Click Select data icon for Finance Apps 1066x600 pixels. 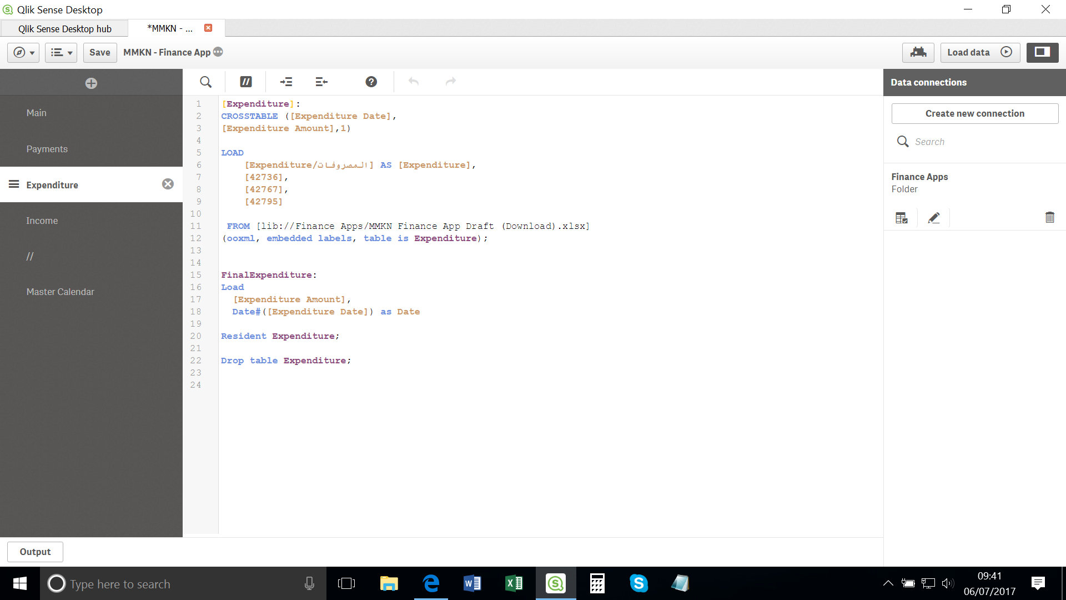[901, 218]
